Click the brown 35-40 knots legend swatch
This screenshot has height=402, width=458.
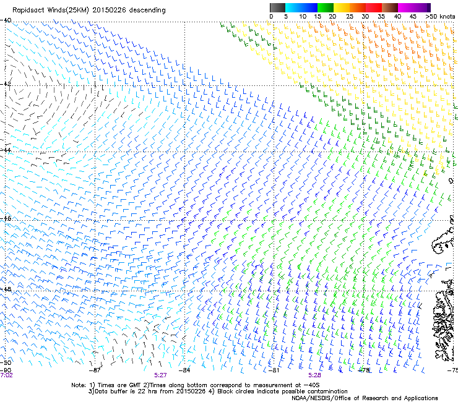pos(390,7)
